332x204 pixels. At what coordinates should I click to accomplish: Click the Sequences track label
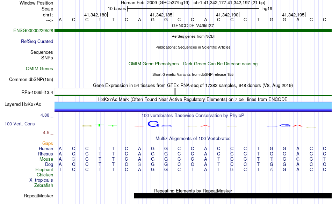coord(42,52)
